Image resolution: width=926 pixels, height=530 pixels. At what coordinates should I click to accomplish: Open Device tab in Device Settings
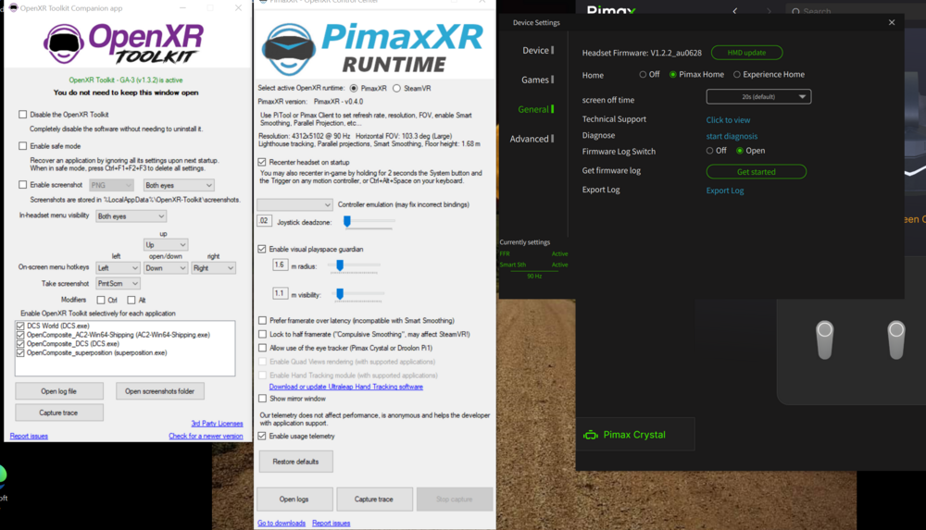pos(535,51)
